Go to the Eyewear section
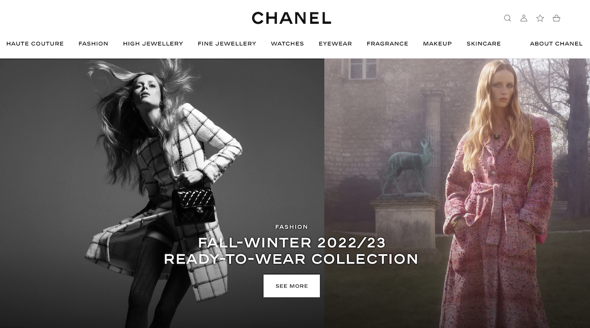Screen dimensions: 590x328 [x=335, y=44]
